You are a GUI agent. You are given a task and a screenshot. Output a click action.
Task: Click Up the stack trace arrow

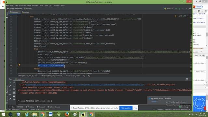(x=14, y=83)
